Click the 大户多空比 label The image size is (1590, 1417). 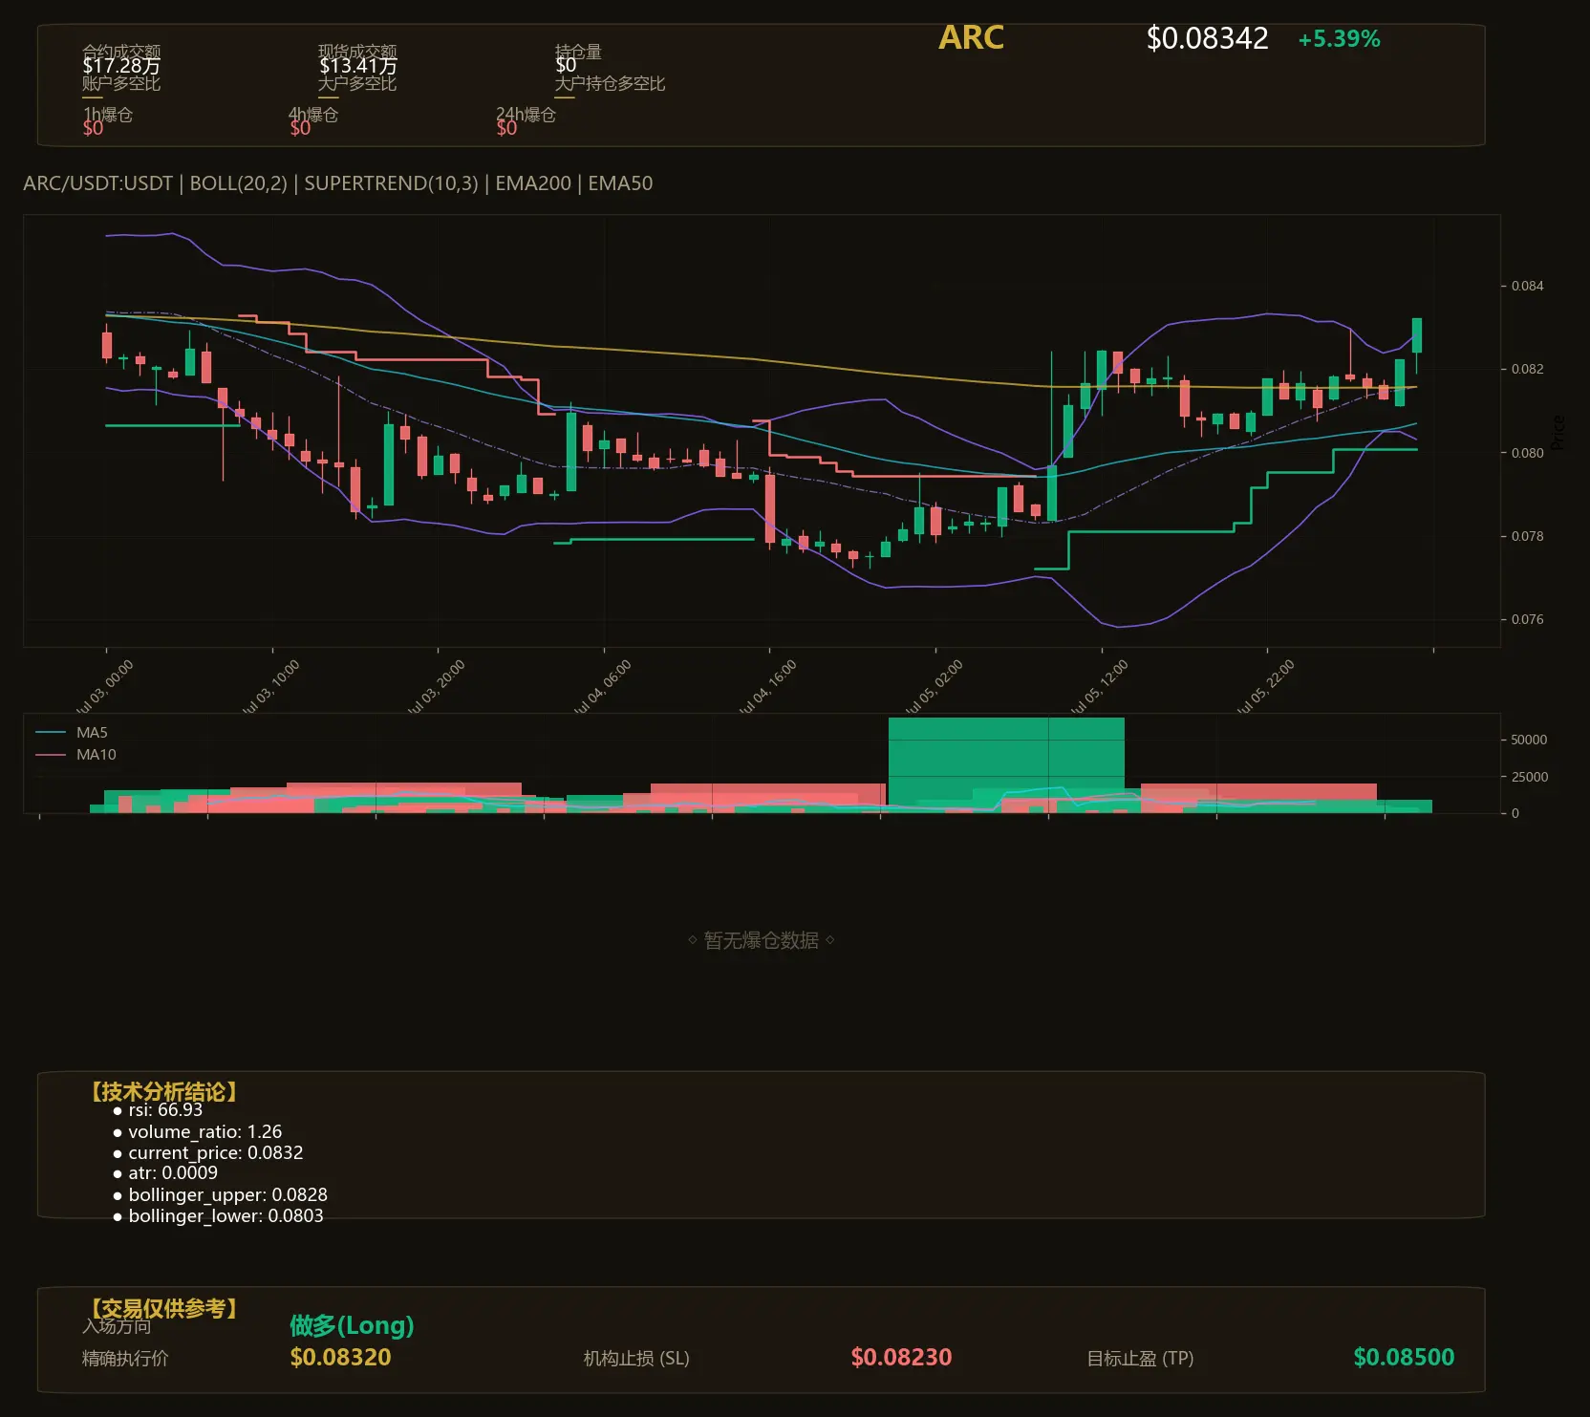(x=357, y=83)
